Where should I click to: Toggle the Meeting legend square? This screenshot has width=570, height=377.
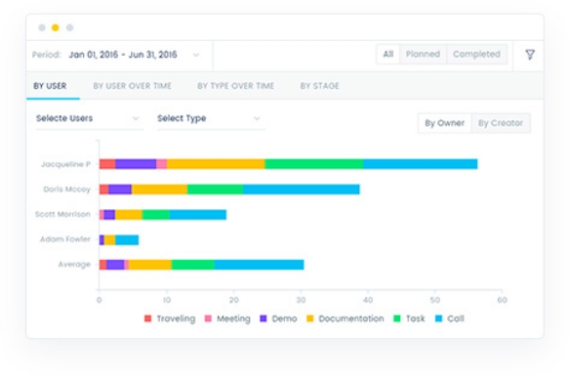pyautogui.click(x=208, y=318)
